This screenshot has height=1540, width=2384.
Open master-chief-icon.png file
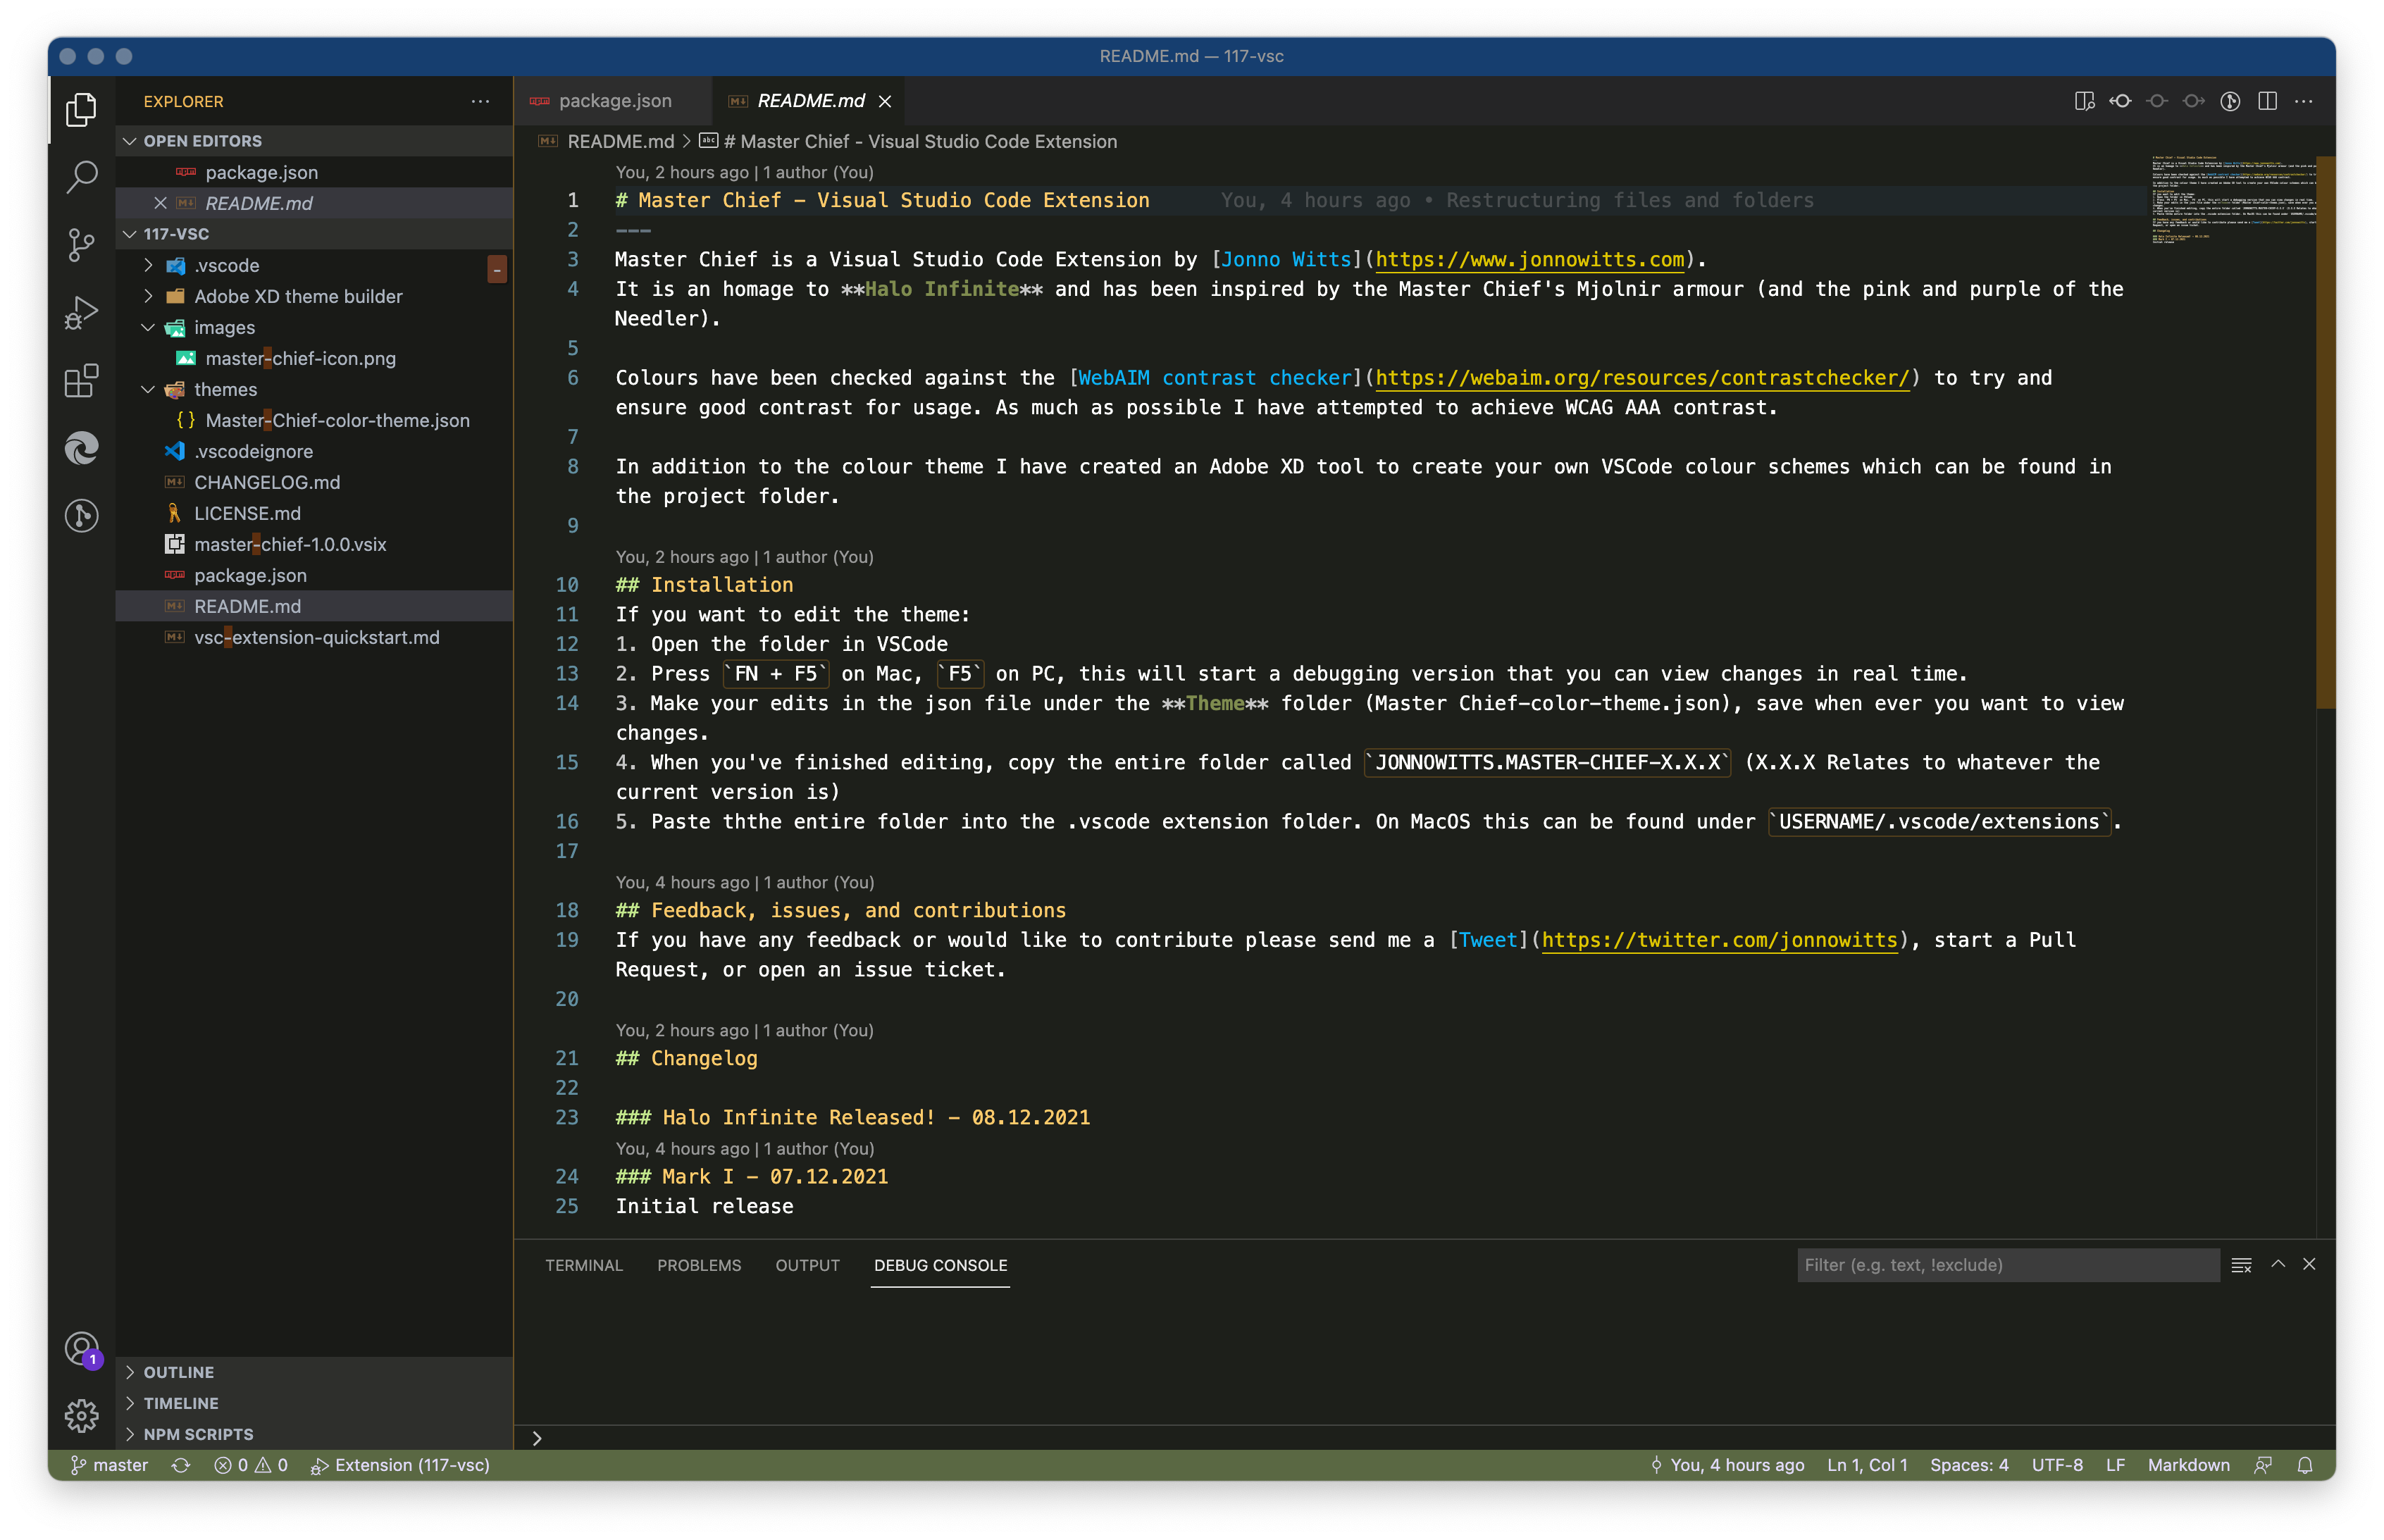(x=314, y=358)
